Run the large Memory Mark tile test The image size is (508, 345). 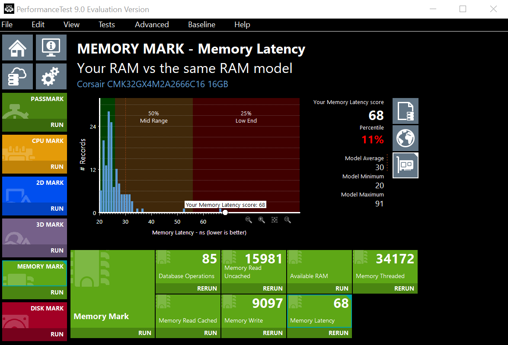tap(112, 333)
